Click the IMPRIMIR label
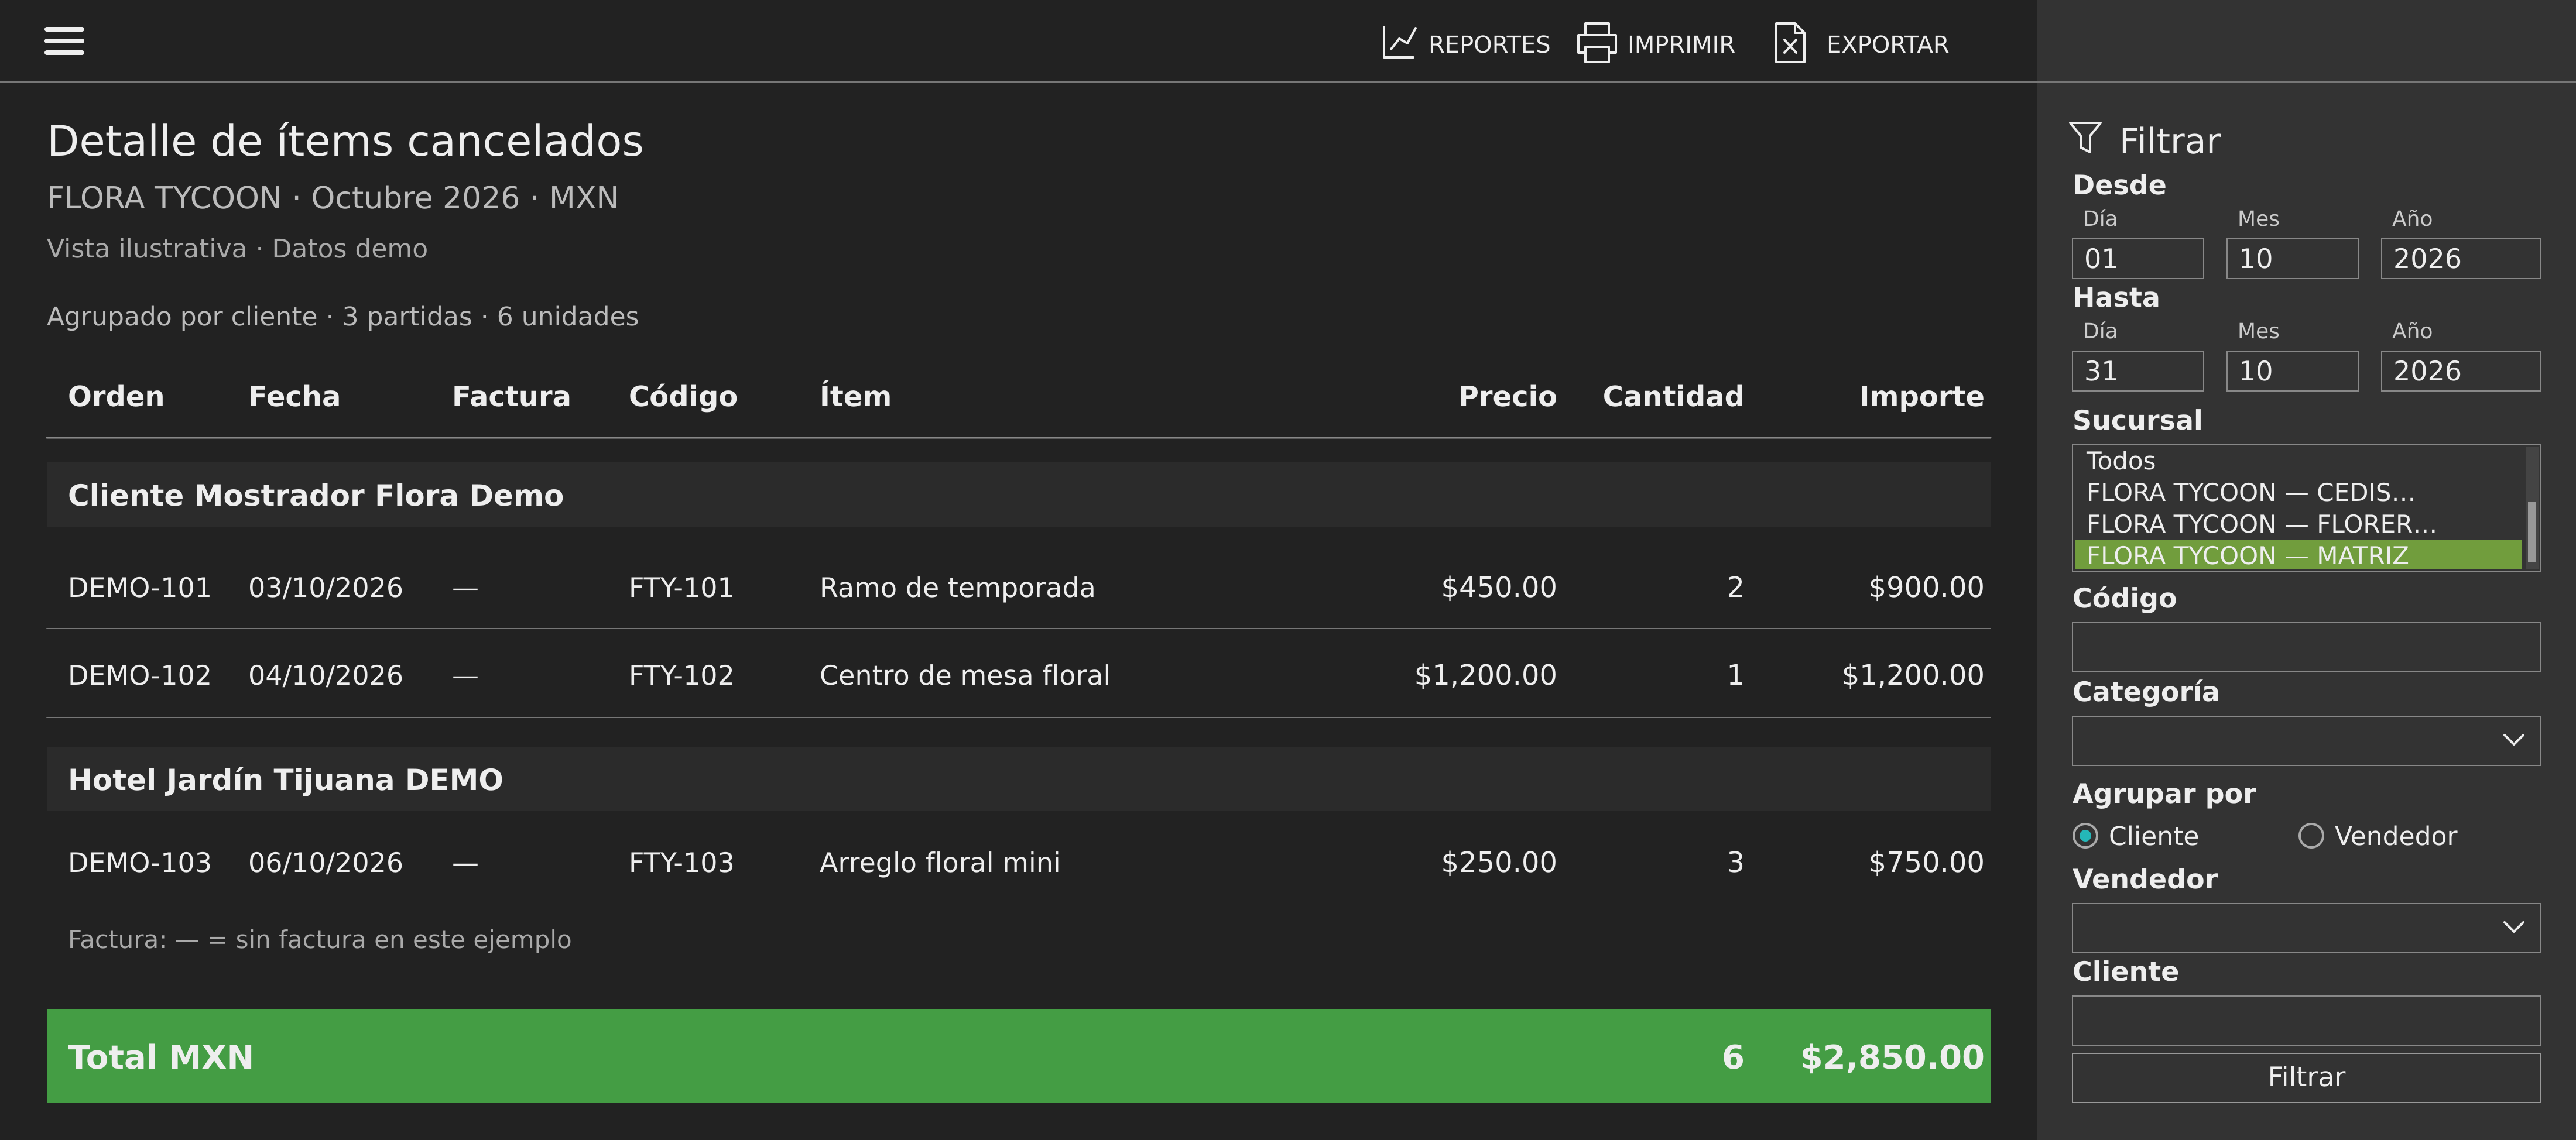Viewport: 2576px width, 1140px height. (x=1680, y=44)
